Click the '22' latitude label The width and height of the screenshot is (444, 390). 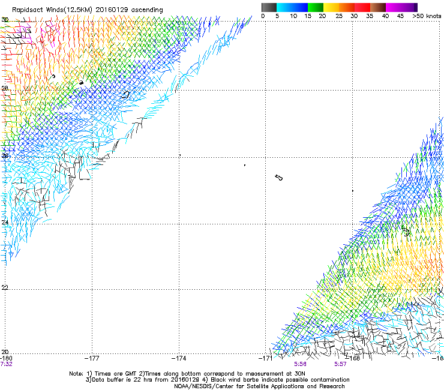[5, 287]
